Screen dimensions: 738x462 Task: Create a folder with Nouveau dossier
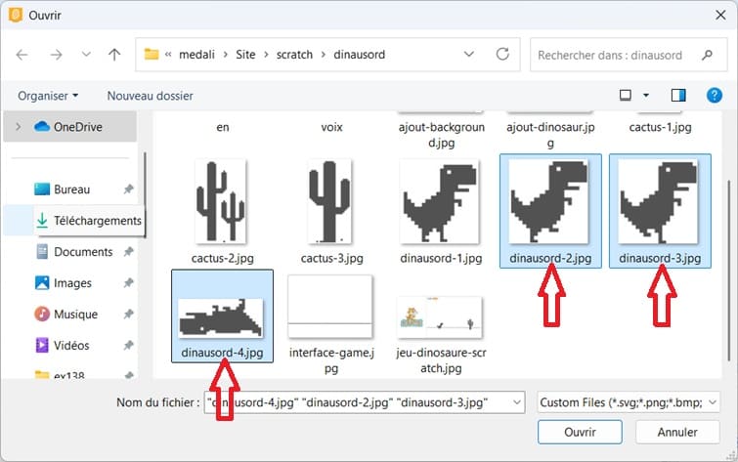tap(151, 96)
